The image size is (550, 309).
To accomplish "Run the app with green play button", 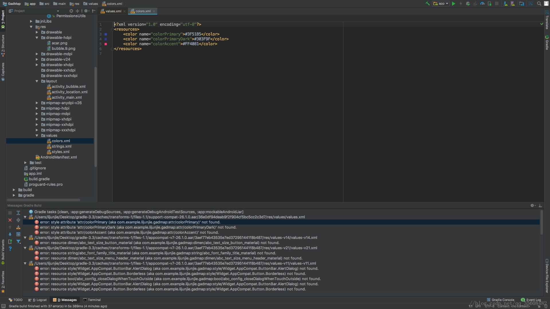I will 453,4.
